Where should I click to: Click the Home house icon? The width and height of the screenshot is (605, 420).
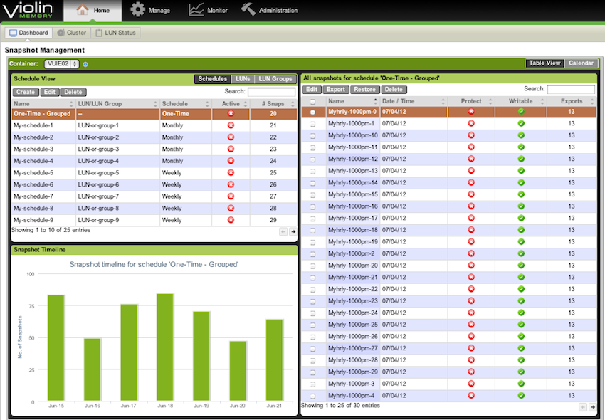coord(82,10)
